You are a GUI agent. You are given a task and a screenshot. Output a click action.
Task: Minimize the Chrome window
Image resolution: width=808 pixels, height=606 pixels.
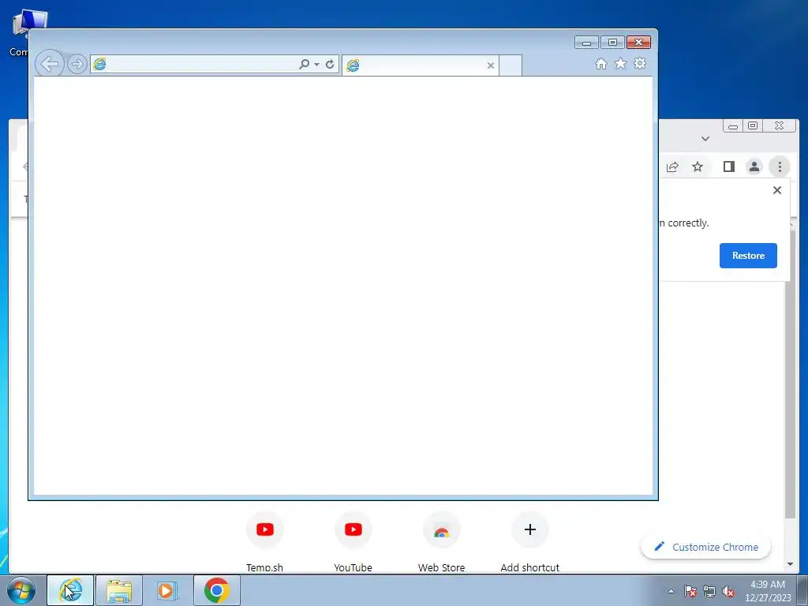[733, 126]
